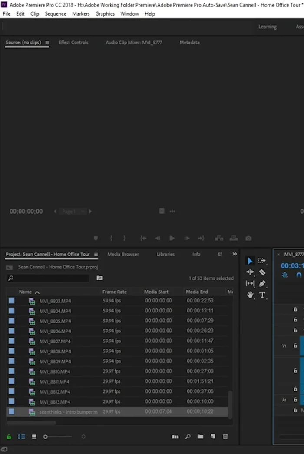The width and height of the screenshot is (304, 454).
Task: Step forward one frame in Source monitor
Action: coord(187,238)
